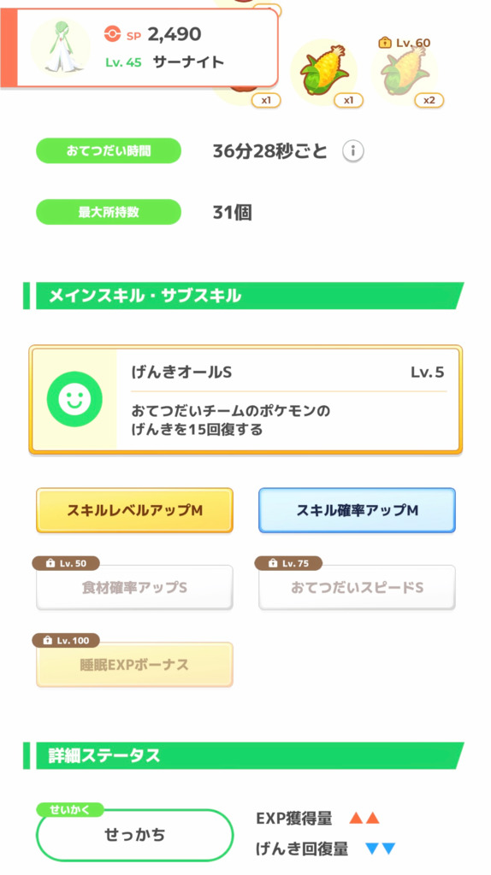The height and width of the screenshot is (875, 491).
Task: Tap the おてつだい時間 label
Action: pos(109,150)
